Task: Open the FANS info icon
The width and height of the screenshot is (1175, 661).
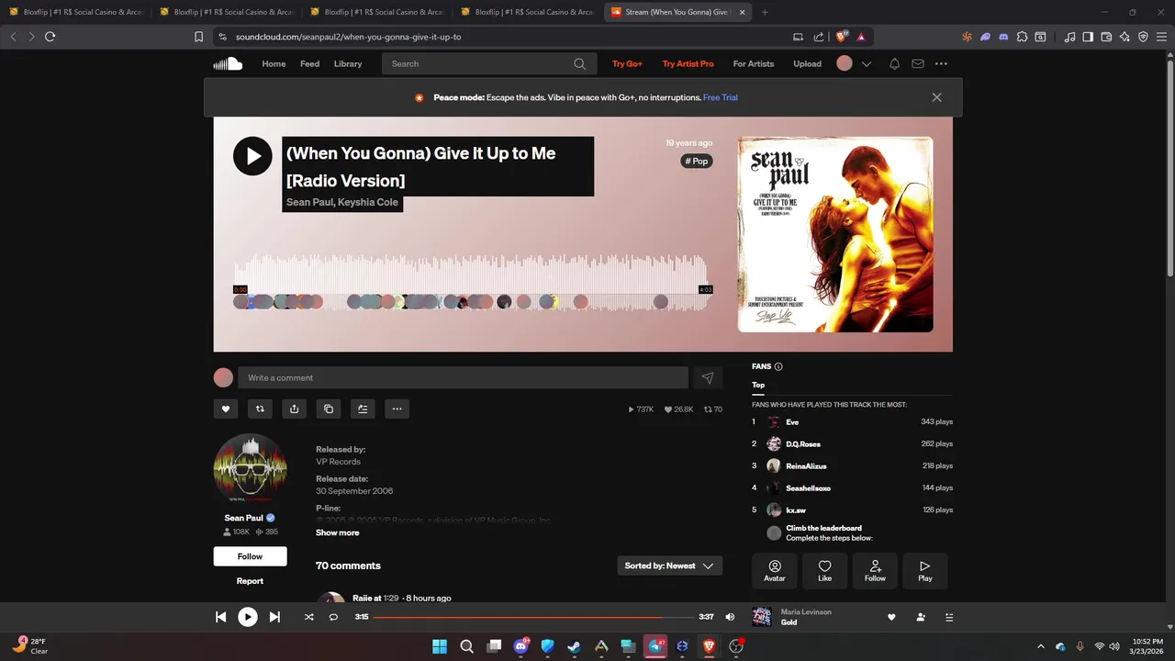Action: tap(778, 366)
